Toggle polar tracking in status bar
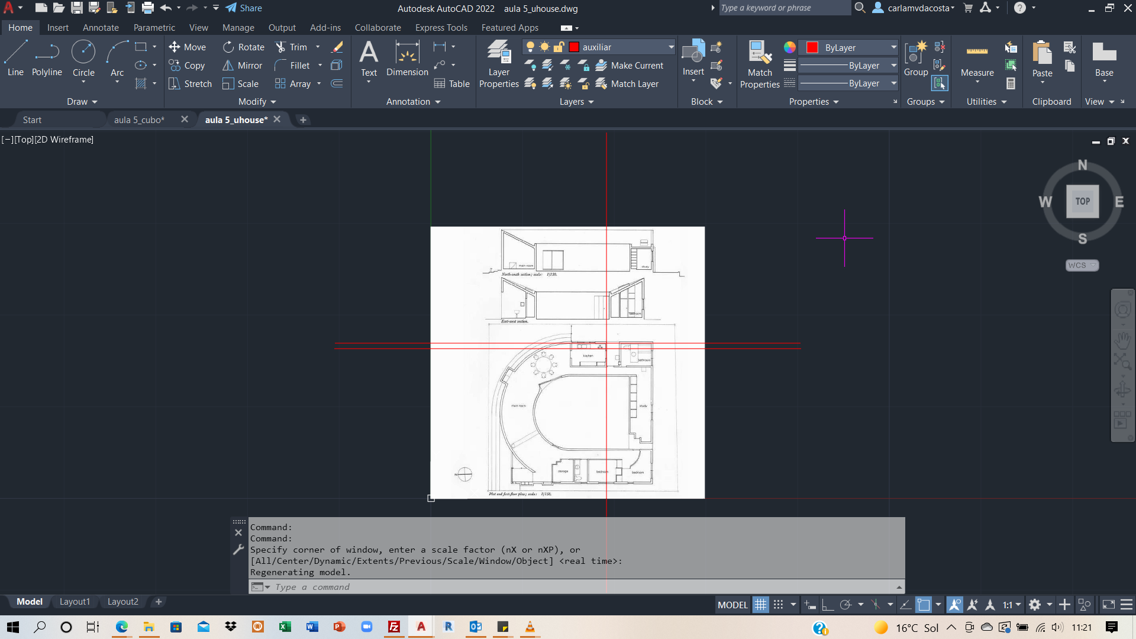This screenshot has height=639, width=1136. pyautogui.click(x=846, y=605)
